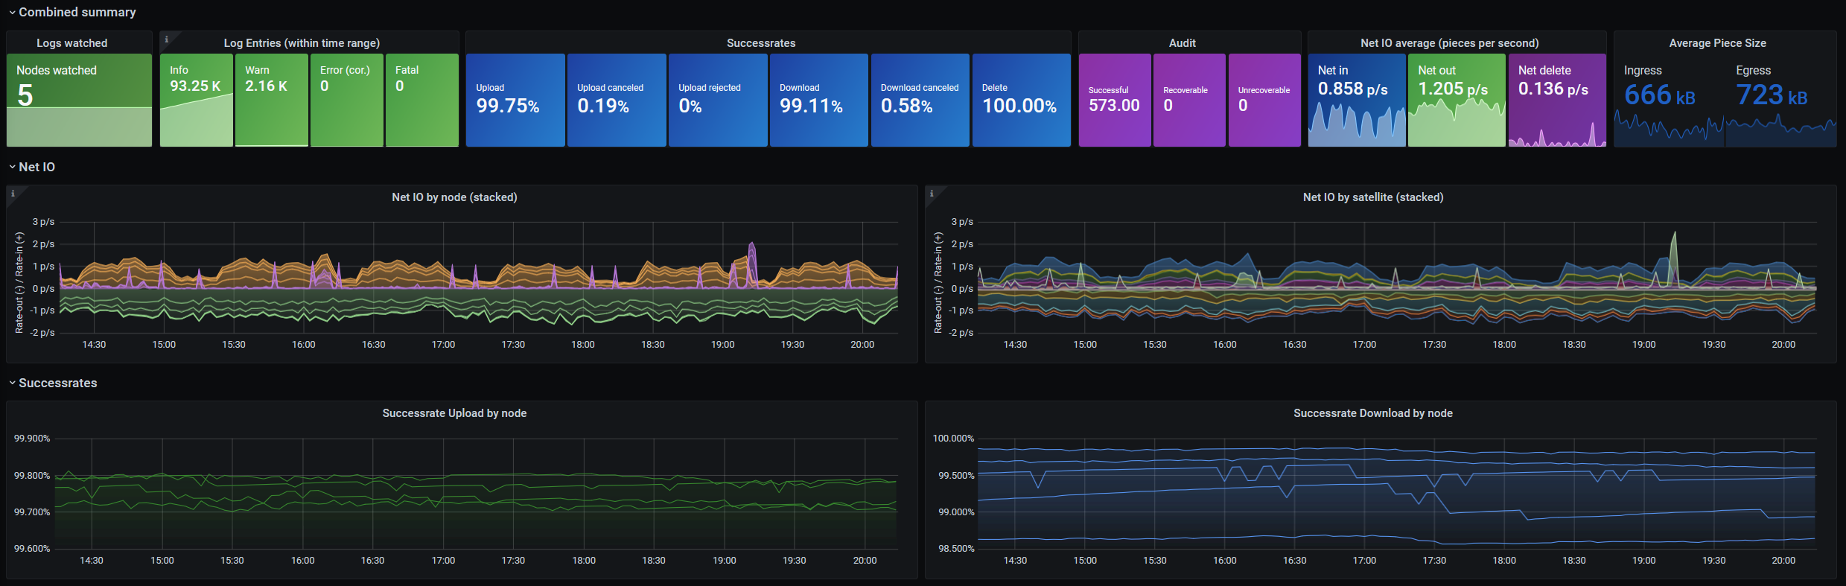Open the Average Piece Size title menu
Image resolution: width=1846 pixels, height=586 pixels.
coord(1718,43)
